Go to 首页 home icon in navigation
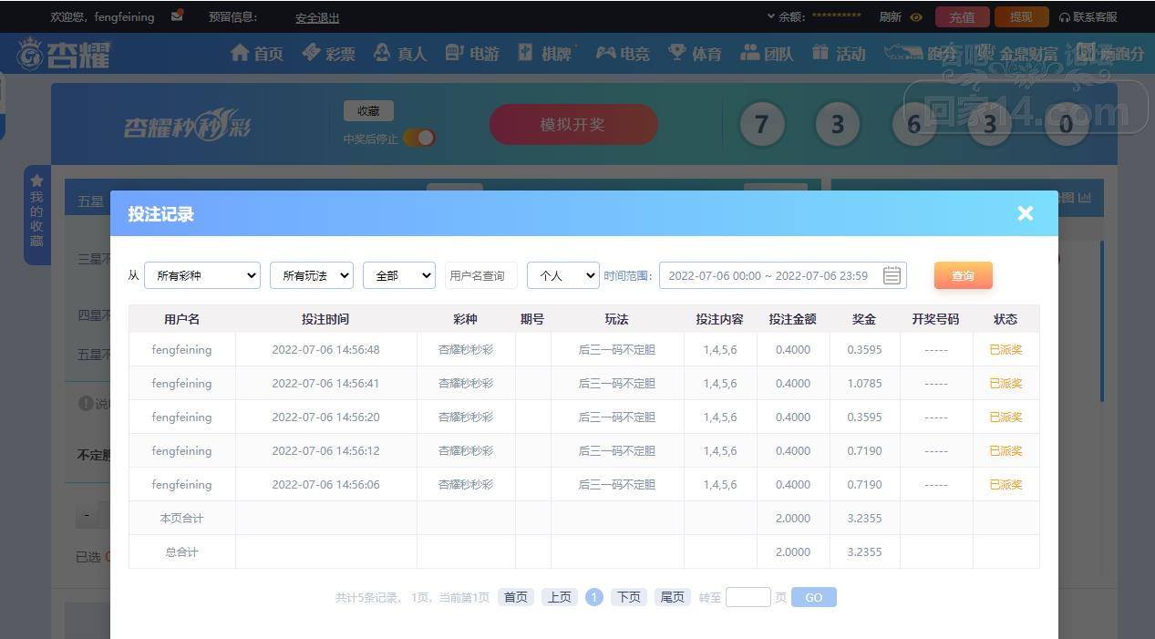1155x639 pixels. [x=240, y=53]
